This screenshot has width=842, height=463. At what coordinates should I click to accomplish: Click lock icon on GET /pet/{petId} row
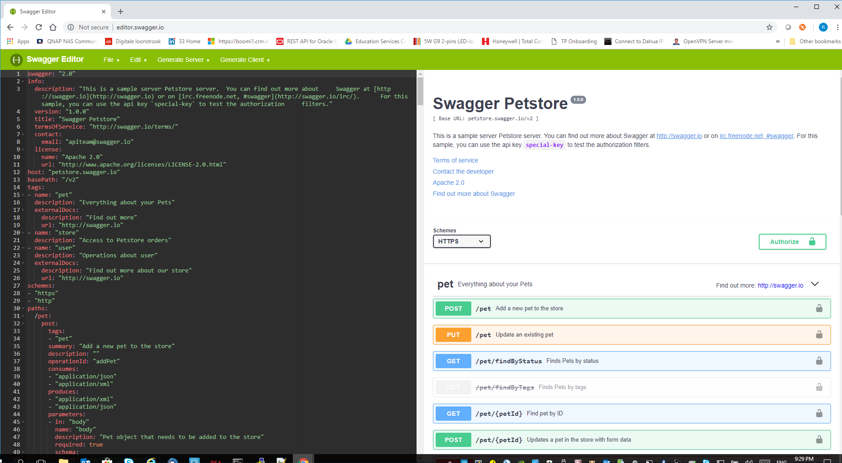tap(819, 414)
